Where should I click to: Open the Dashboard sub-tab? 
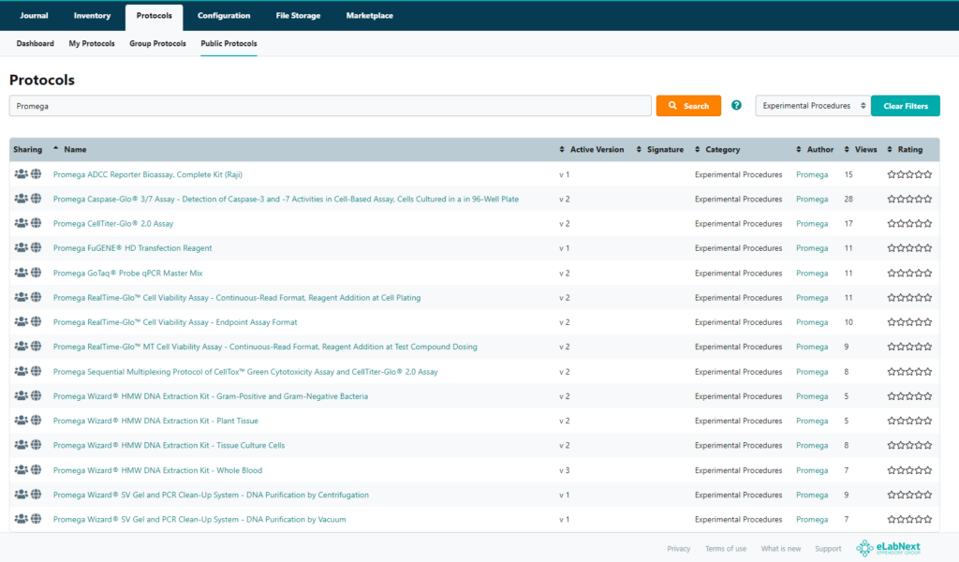35,43
